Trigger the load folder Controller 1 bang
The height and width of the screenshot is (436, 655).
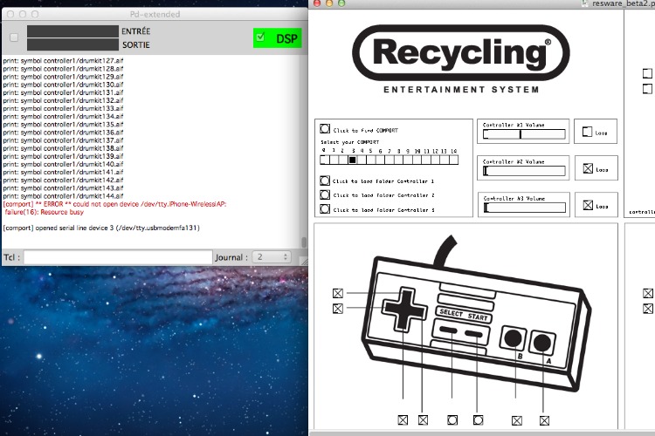coord(325,181)
